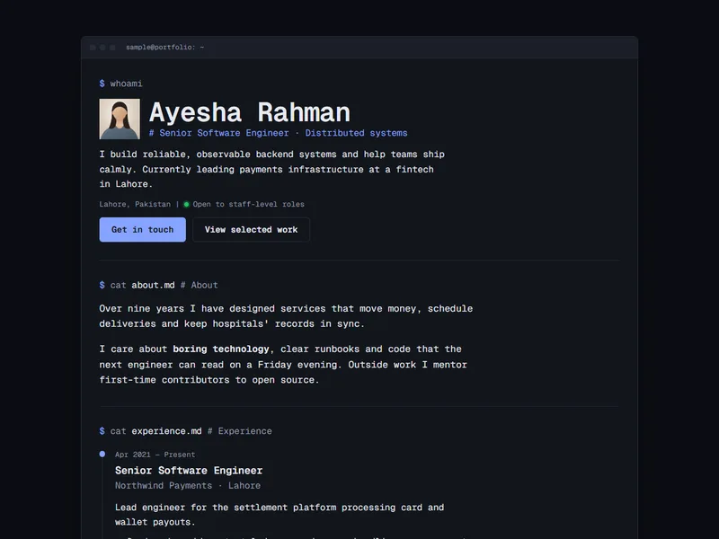Open View selected work
This screenshot has height=539, width=719.
[251, 230]
